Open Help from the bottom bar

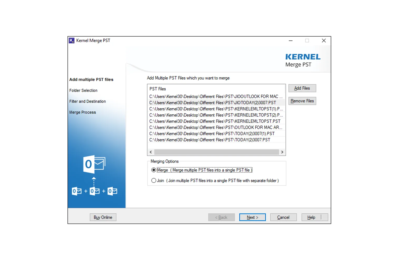(x=314, y=217)
